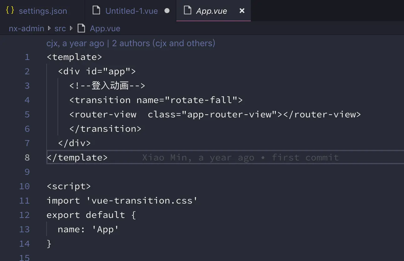Screen dimensions: 404x261
Task: Click the 'cjx, a year ago' CodeLens annotation
Action: coord(75,43)
